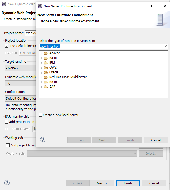Click the Resin folder icon
Viewport: 170px width, 190px height.
46,82
